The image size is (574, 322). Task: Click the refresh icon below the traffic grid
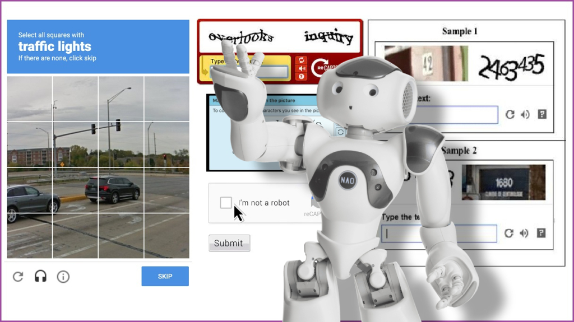(18, 276)
